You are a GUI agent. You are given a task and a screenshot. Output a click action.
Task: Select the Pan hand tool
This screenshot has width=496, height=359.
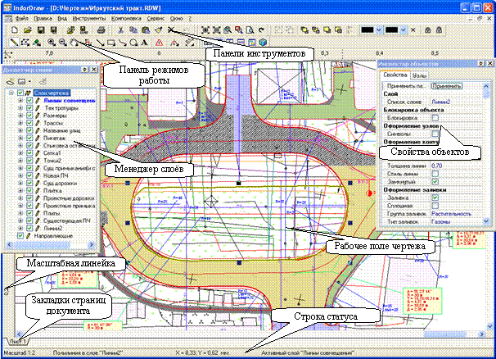tap(74, 41)
